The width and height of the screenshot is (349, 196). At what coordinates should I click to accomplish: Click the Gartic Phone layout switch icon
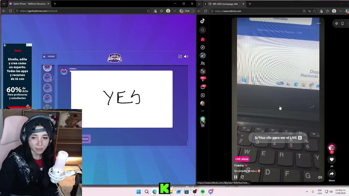pos(180,57)
